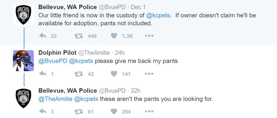Reply to the 22h Bellevue Police tweet
The width and height of the screenshot is (277, 118).
click(x=43, y=112)
